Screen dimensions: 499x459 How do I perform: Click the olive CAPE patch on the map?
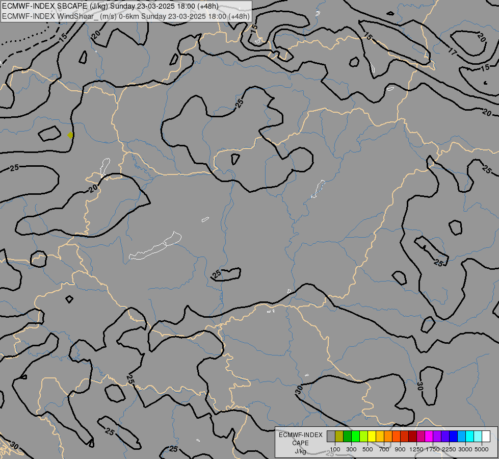coord(70,135)
